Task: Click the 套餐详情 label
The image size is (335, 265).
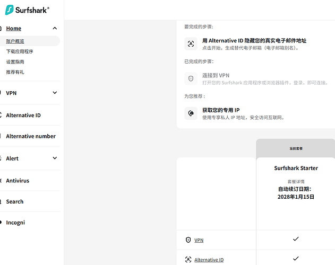Action: (x=296, y=182)
